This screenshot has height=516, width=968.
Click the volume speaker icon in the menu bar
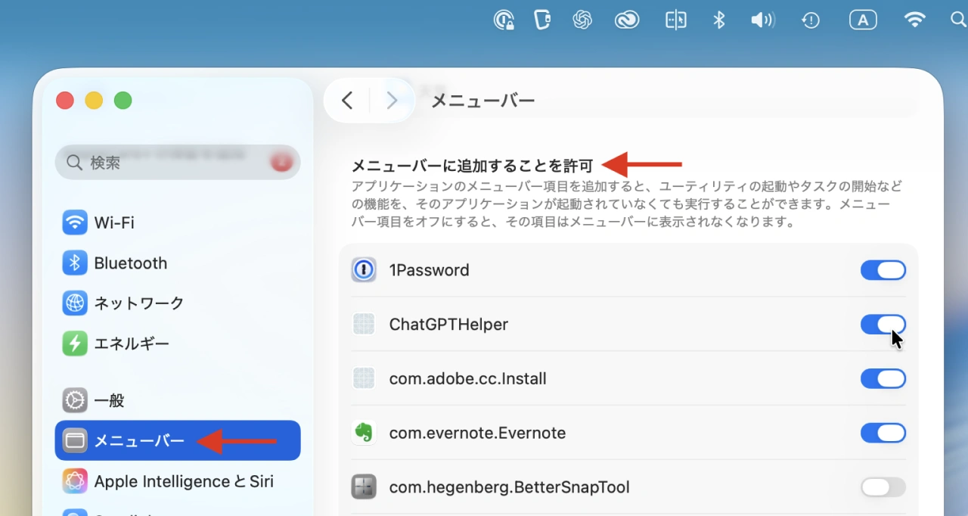point(763,19)
